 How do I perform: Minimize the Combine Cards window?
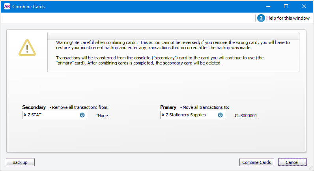[x=268, y=6]
